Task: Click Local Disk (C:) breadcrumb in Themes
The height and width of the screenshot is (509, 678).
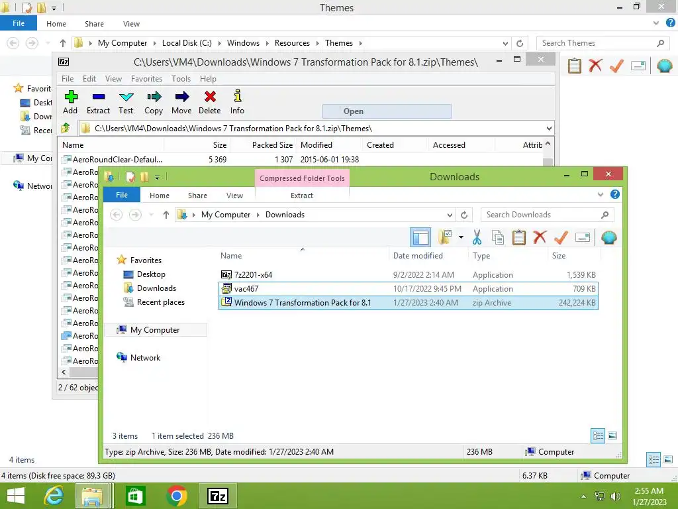Action: (187, 43)
